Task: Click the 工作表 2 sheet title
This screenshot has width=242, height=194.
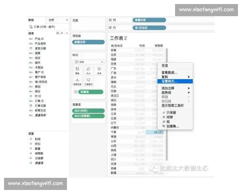Action: 118,38
